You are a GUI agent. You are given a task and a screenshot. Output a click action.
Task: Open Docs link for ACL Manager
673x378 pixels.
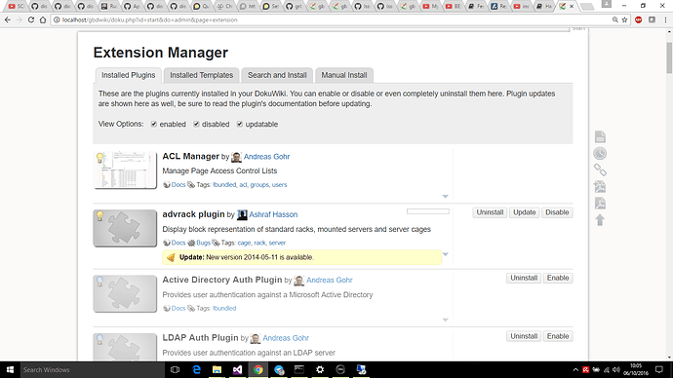178,185
